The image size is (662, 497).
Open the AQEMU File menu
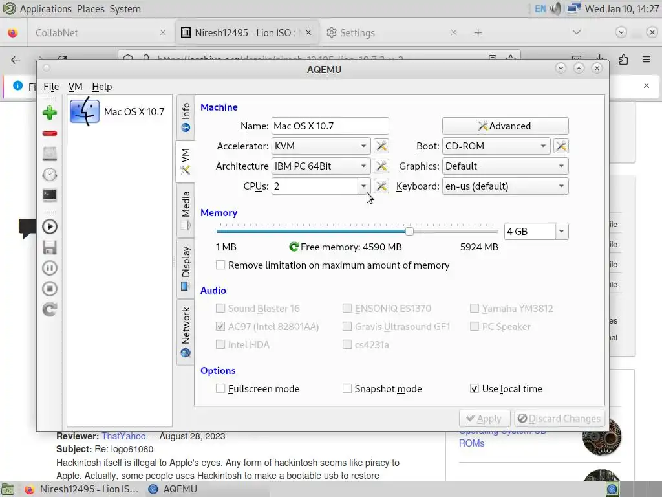51,87
